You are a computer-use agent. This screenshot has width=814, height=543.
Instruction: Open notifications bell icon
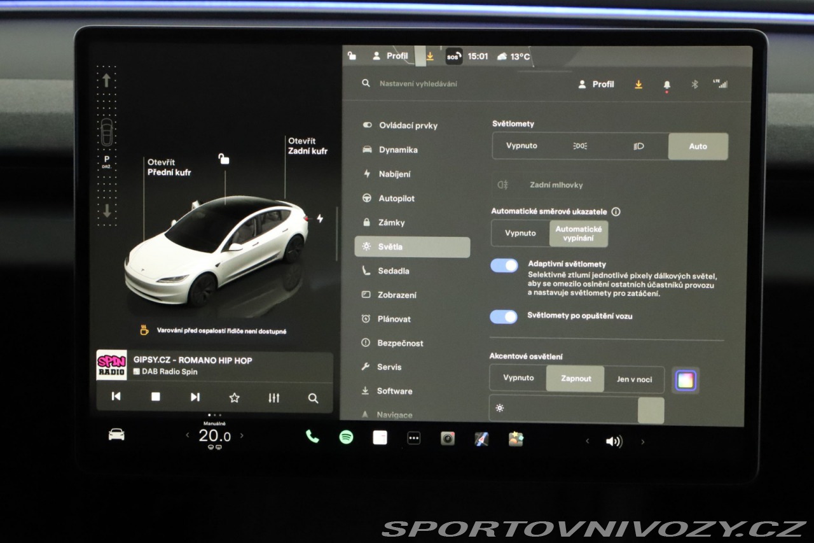pos(667,84)
